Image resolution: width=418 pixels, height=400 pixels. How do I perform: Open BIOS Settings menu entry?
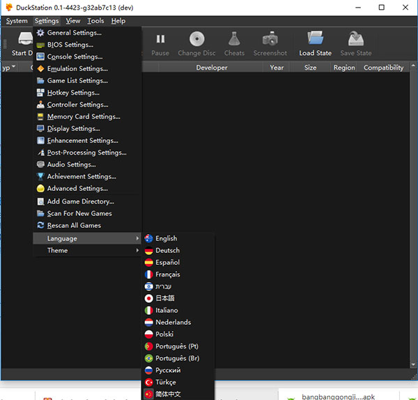click(70, 45)
